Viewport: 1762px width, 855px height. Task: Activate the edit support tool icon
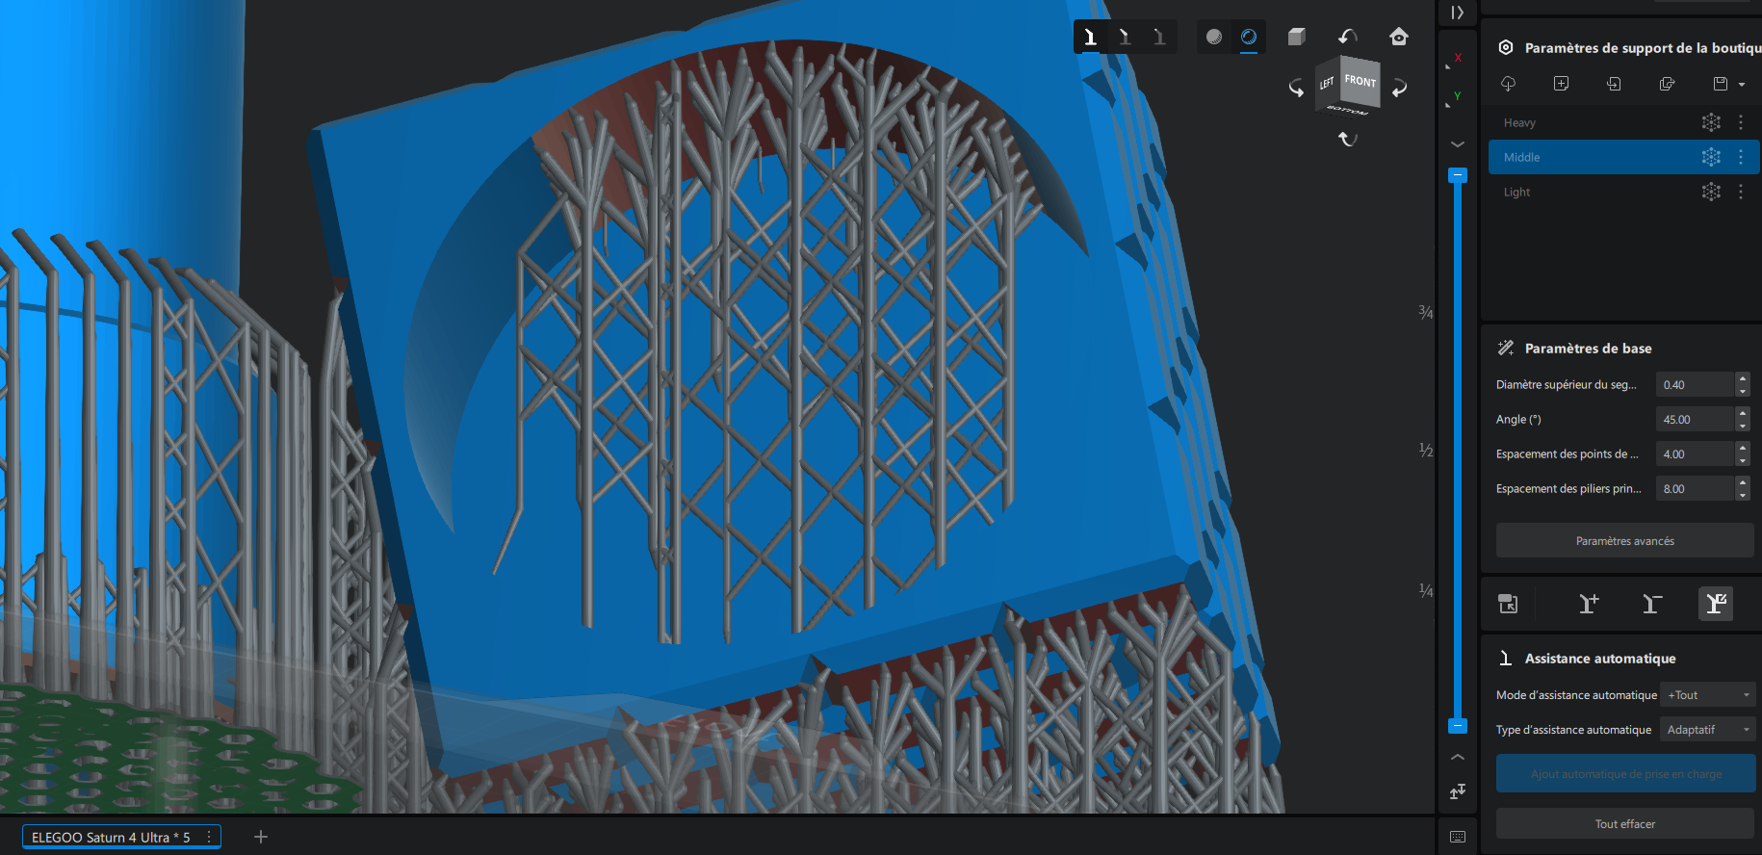(x=1716, y=604)
